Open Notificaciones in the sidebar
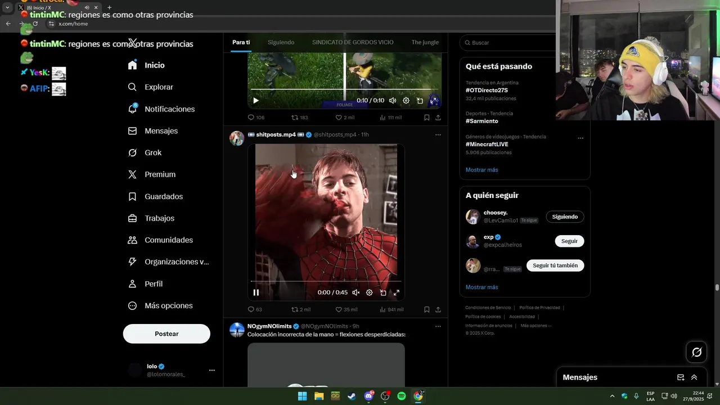This screenshot has width=720, height=405. (x=161, y=109)
